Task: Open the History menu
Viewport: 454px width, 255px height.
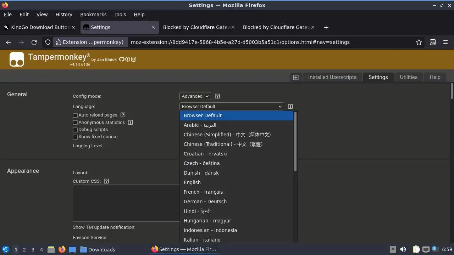Action: coord(64,15)
